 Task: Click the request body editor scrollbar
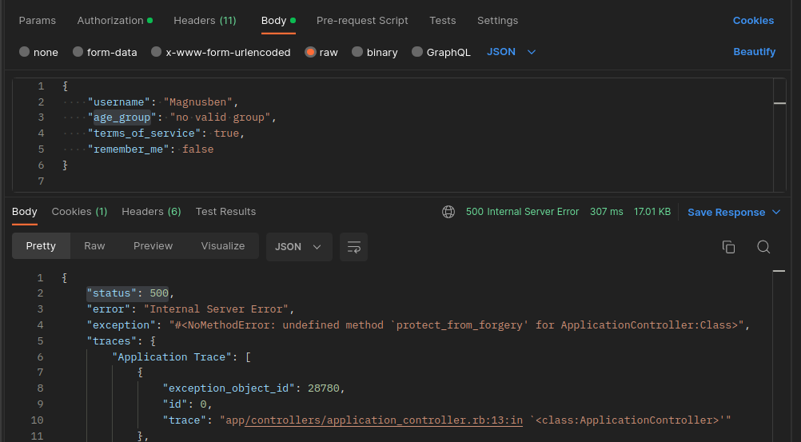pyautogui.click(x=779, y=135)
